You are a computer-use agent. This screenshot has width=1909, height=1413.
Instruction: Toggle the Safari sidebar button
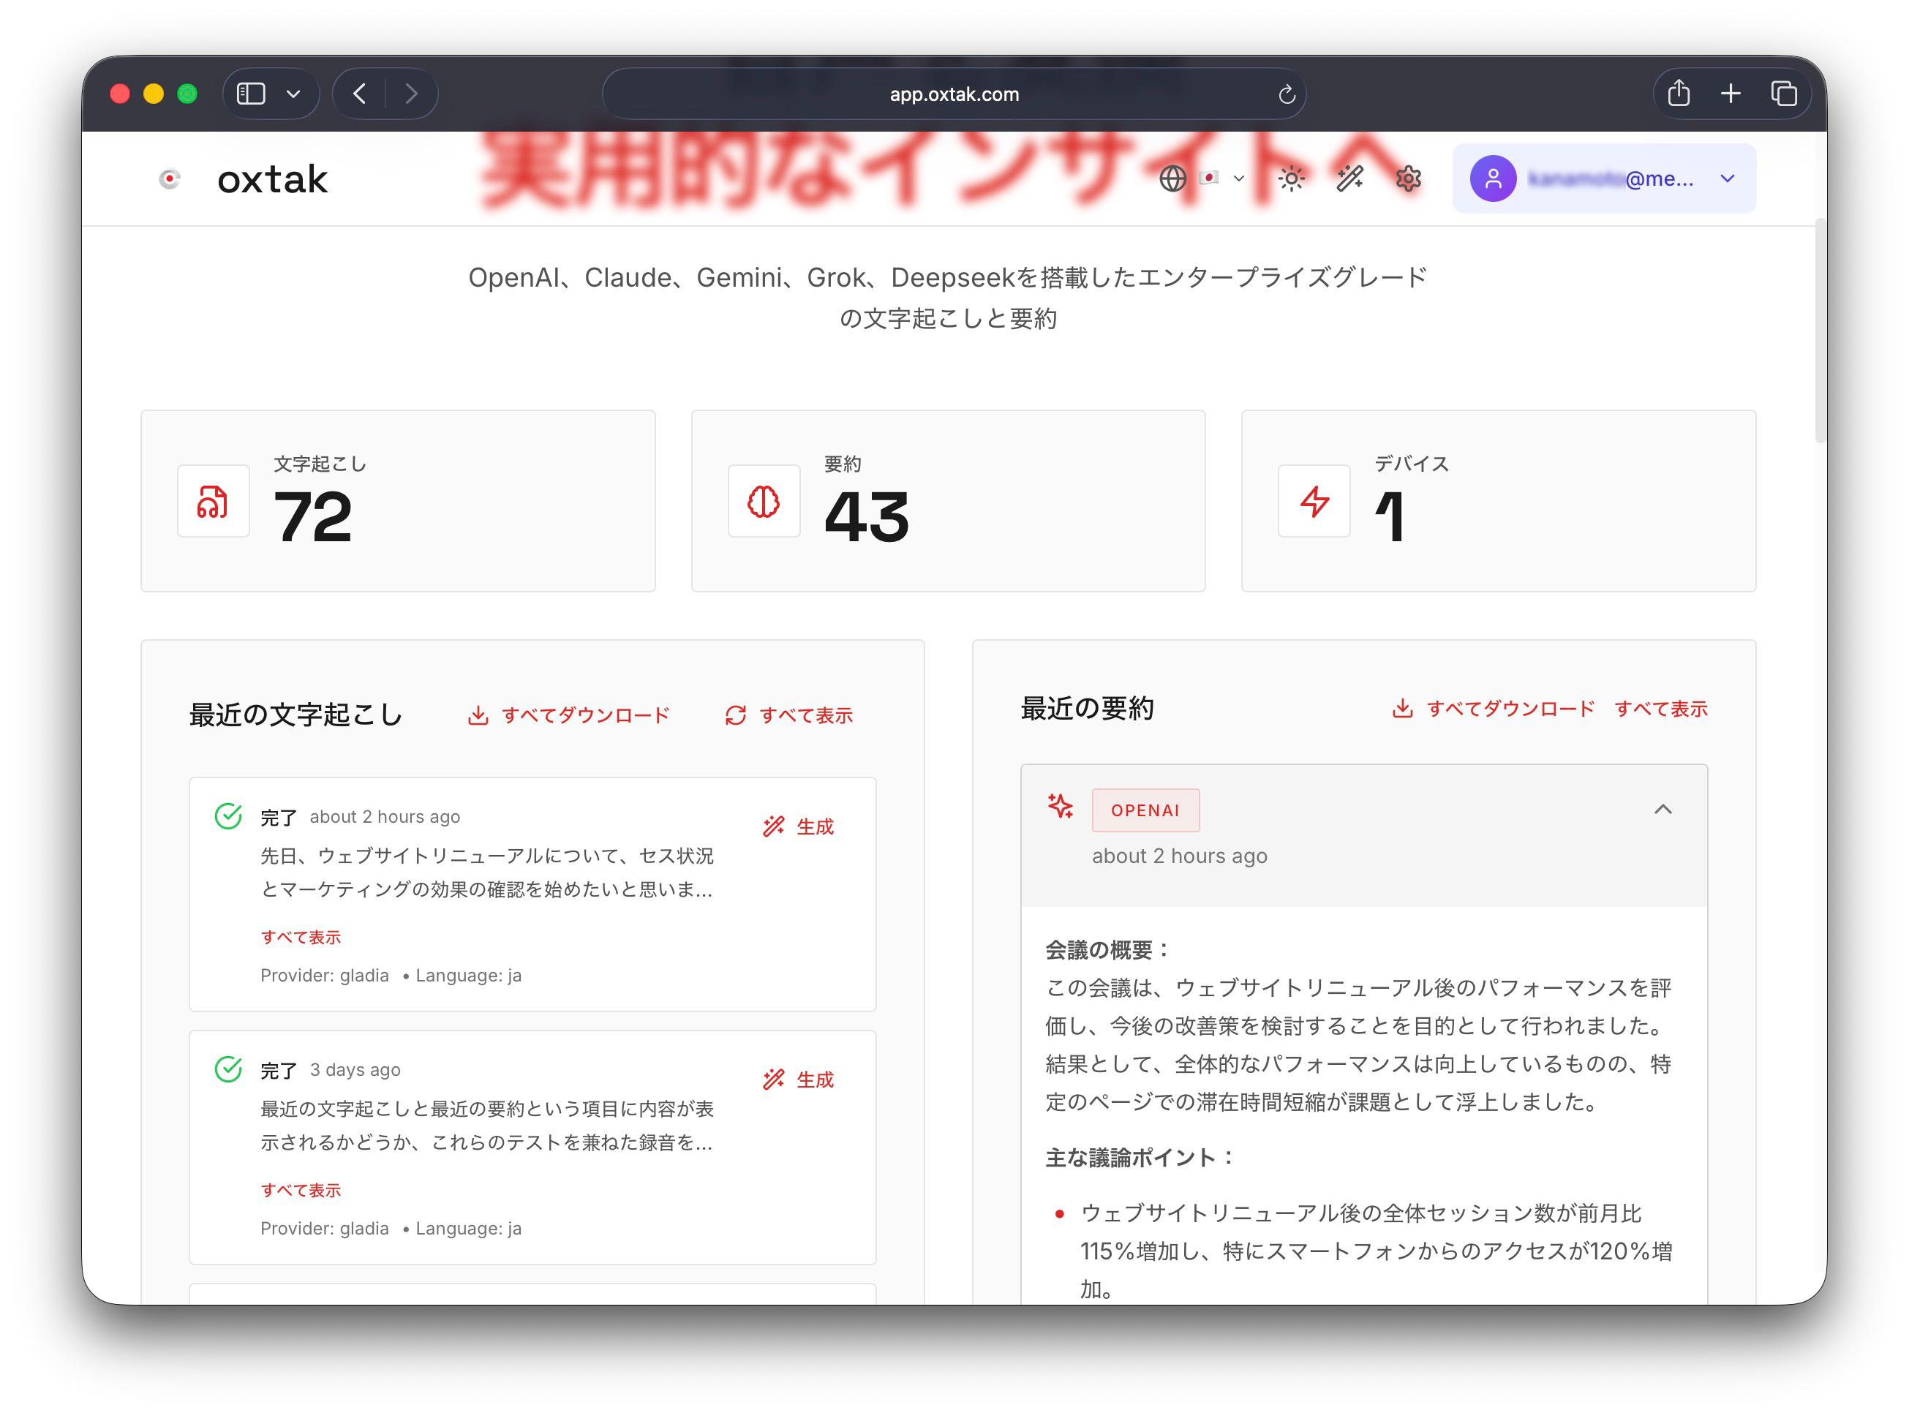pyautogui.click(x=251, y=93)
